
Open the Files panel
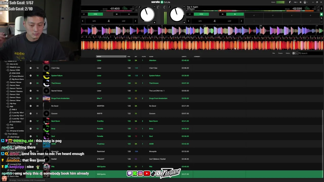pos(274,53)
